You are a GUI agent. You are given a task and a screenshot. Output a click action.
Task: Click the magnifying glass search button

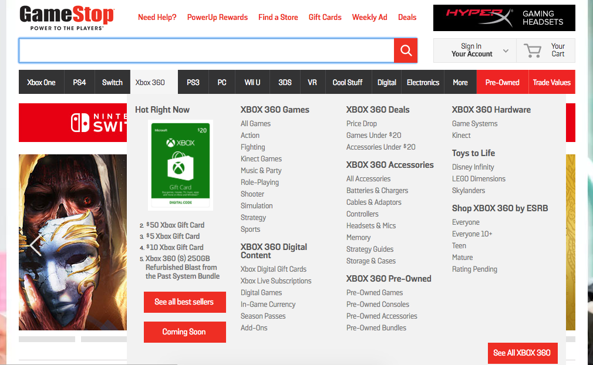point(406,50)
